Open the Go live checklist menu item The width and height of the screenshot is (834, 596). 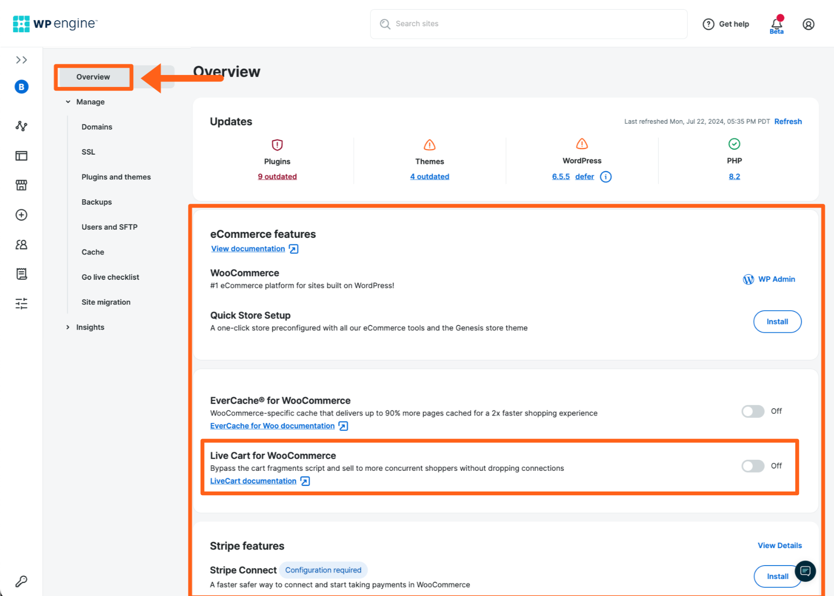point(110,277)
